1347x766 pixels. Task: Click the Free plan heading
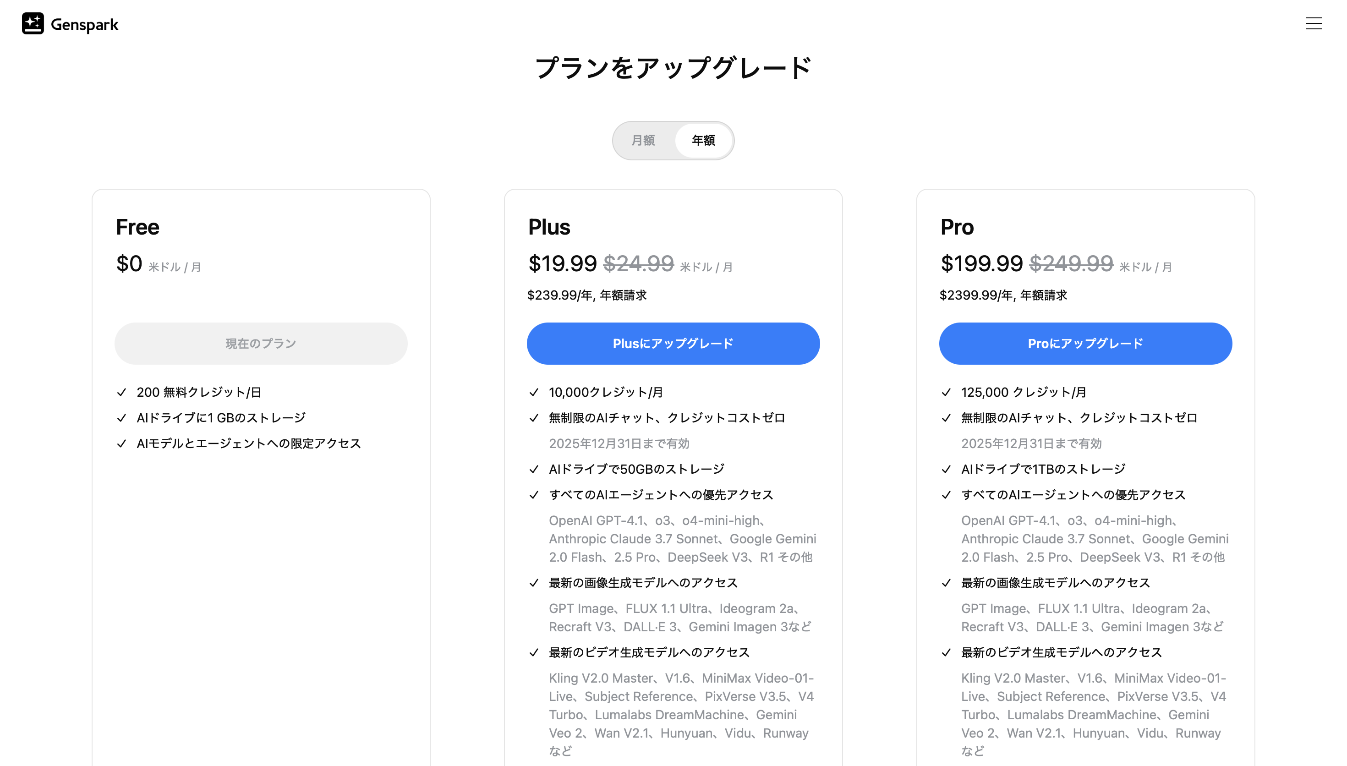tap(137, 227)
